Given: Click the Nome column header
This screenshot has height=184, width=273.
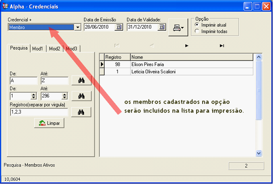Looking at the screenshot, I should click(x=192, y=57).
